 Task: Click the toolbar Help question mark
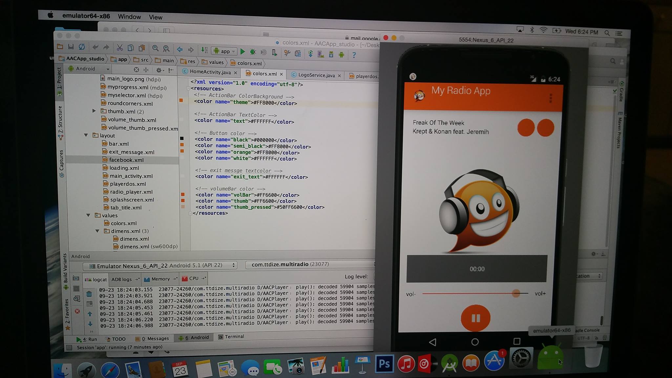click(354, 55)
